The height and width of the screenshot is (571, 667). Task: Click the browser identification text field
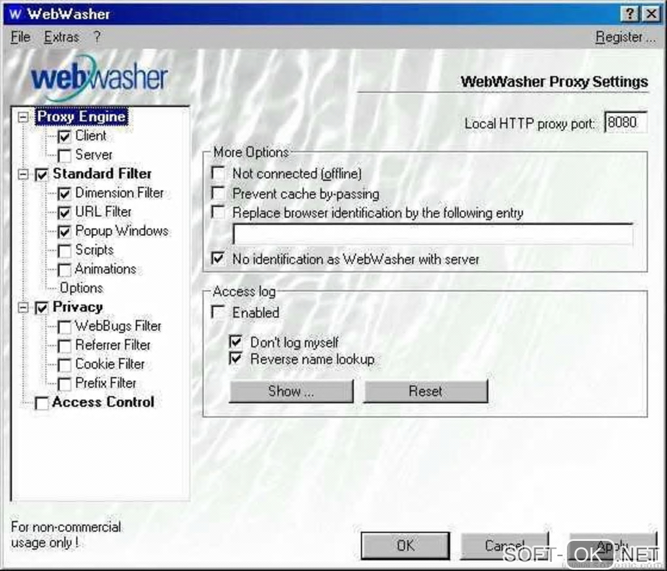(433, 235)
